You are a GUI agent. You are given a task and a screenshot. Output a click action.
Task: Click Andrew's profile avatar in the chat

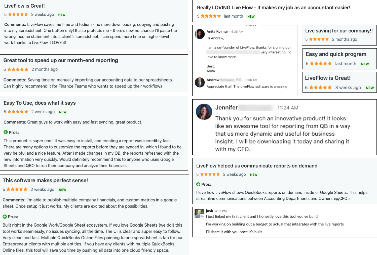coord(200,82)
